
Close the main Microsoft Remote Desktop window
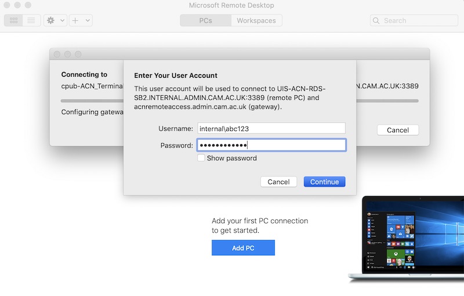(7, 5)
